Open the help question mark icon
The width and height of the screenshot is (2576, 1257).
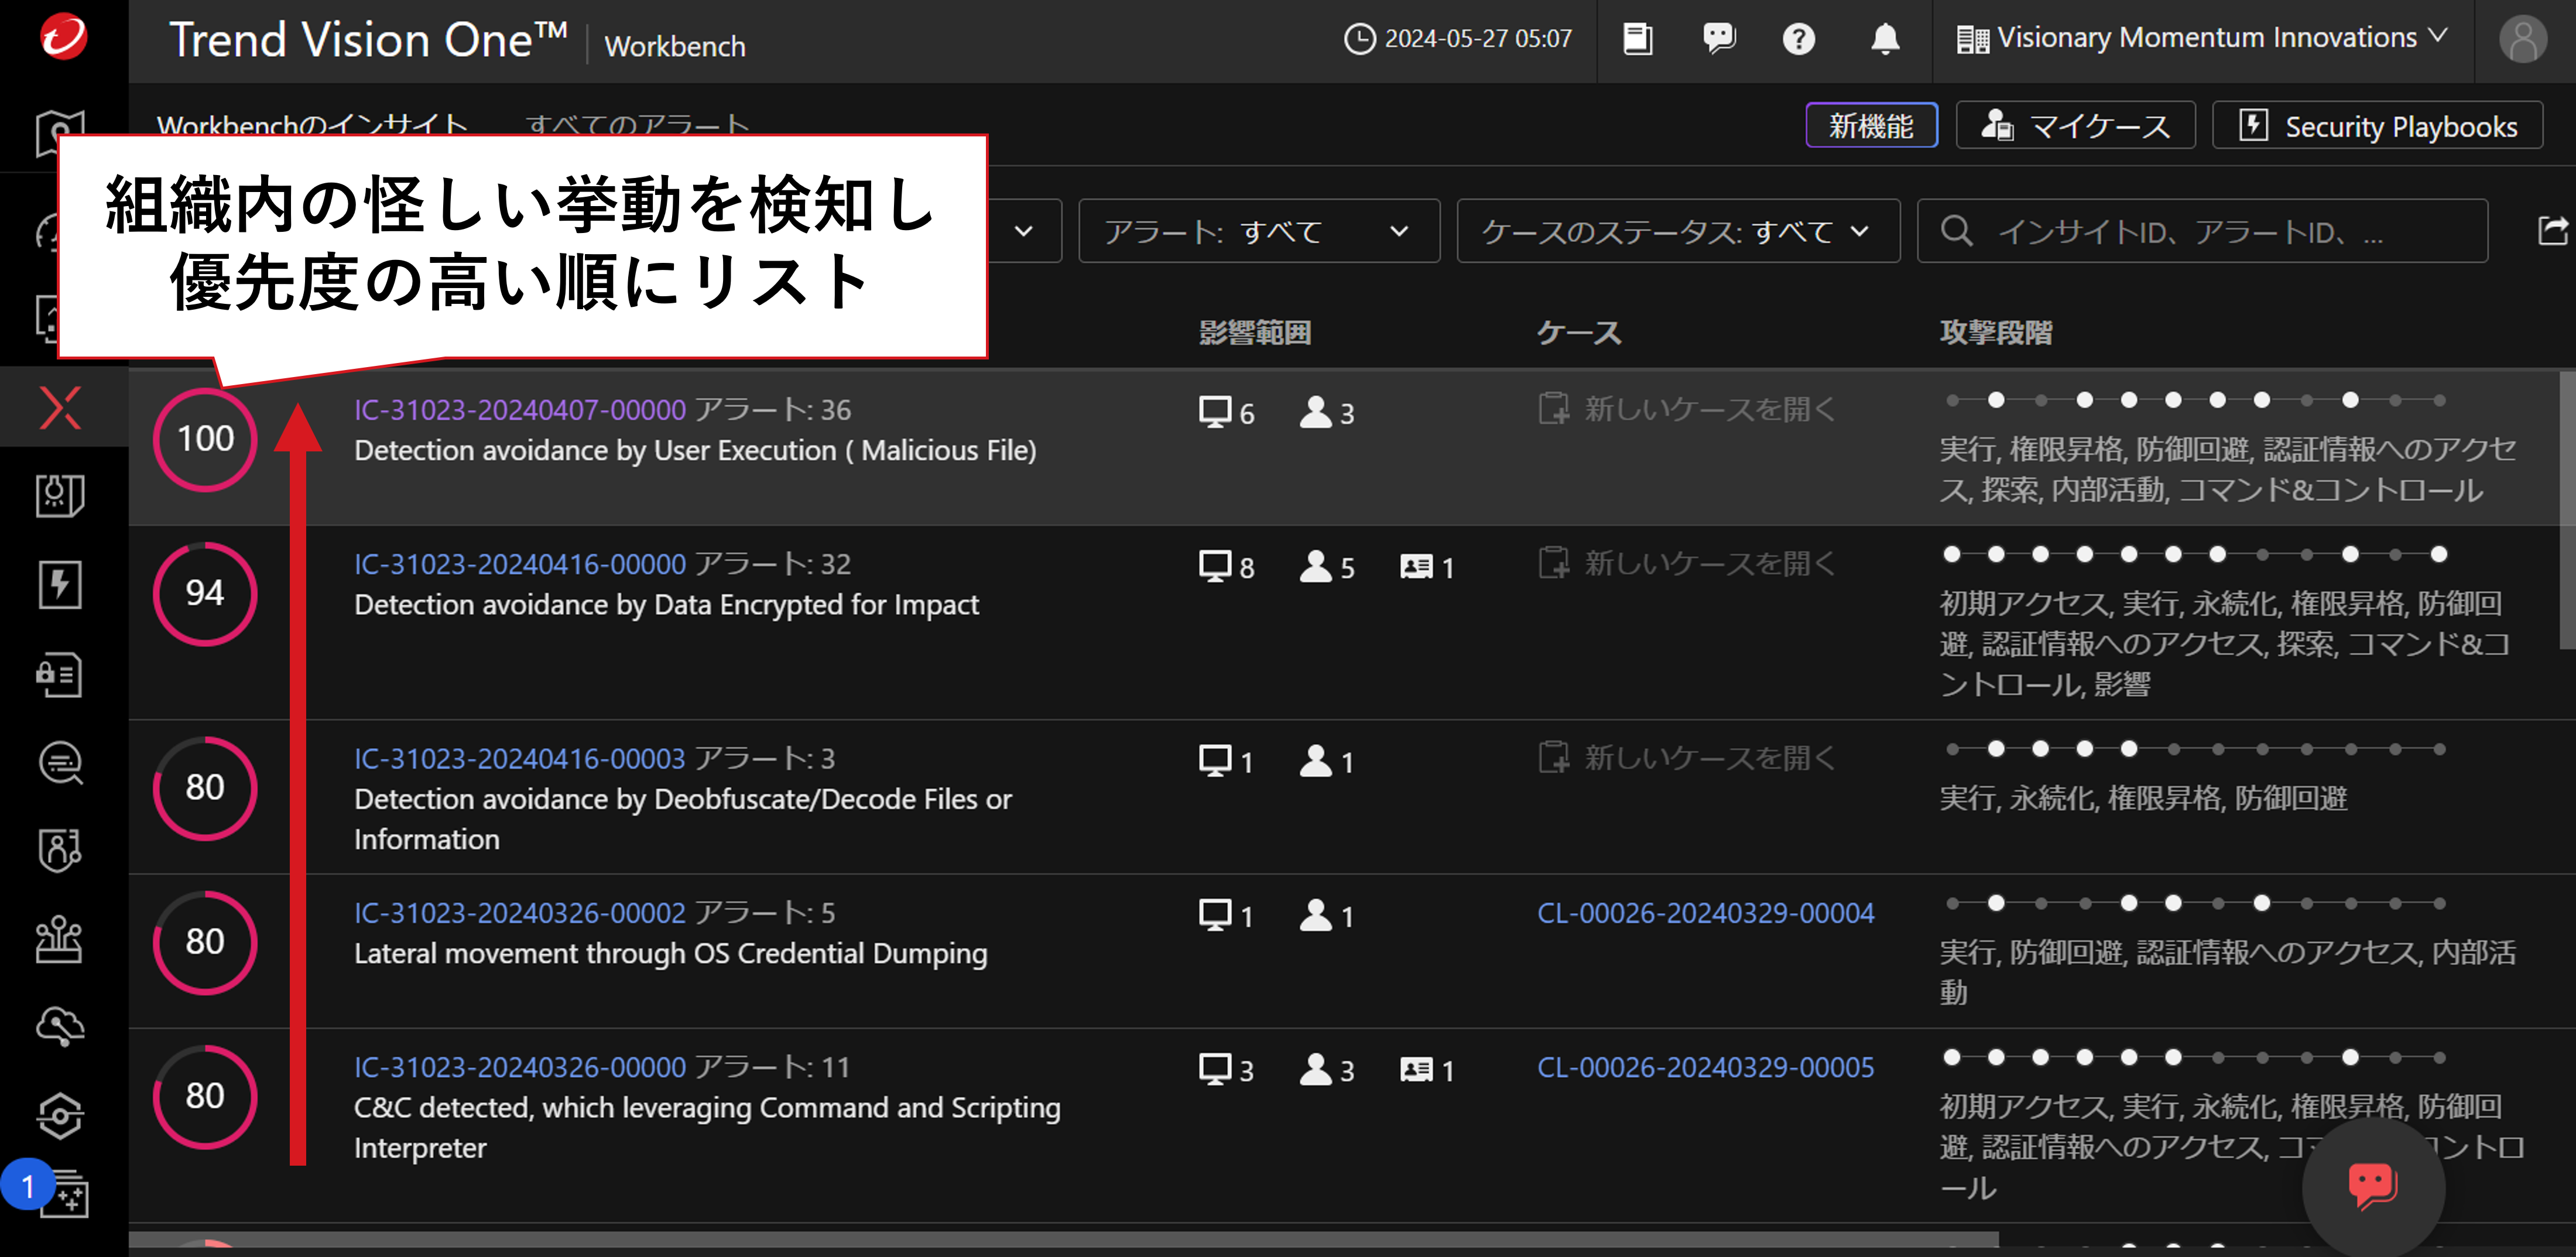[x=1798, y=39]
